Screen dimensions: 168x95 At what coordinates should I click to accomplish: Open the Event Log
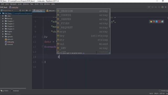(163, 91)
